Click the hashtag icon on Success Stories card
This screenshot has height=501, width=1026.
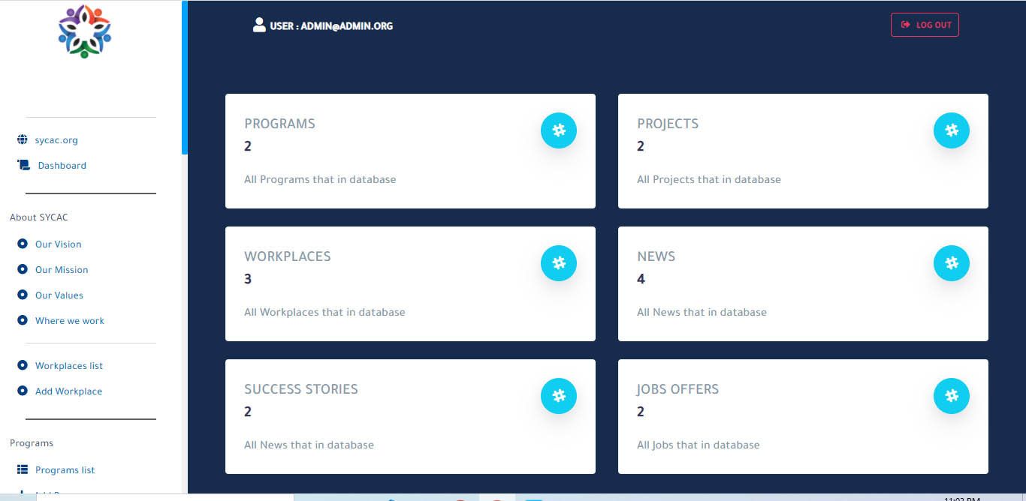558,396
